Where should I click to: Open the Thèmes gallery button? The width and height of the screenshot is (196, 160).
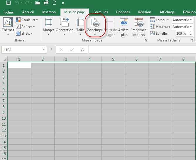(8, 27)
